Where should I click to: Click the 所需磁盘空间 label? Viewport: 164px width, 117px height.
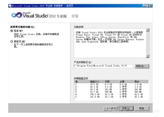81,78
